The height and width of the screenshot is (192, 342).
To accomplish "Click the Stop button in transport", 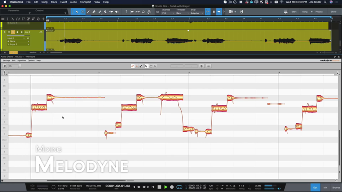I will pyautogui.click(x=159, y=187).
